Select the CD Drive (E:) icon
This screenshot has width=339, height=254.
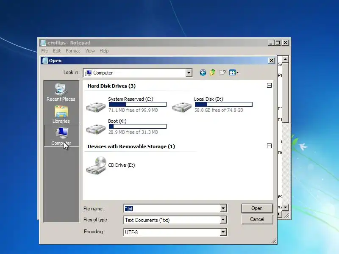[x=97, y=166]
